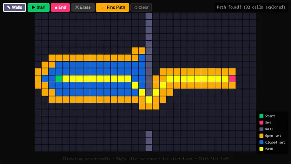Switch to the Erase tool

pos(83,7)
